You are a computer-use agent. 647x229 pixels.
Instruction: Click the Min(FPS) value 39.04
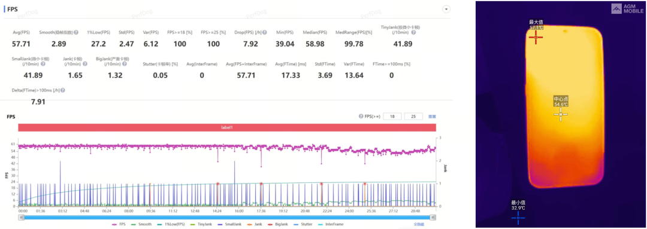point(285,44)
